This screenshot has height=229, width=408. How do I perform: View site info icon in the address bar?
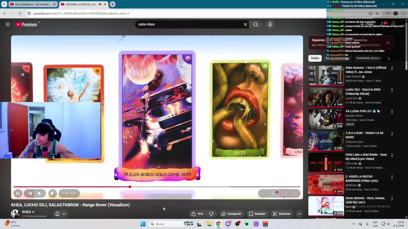pos(29,13)
